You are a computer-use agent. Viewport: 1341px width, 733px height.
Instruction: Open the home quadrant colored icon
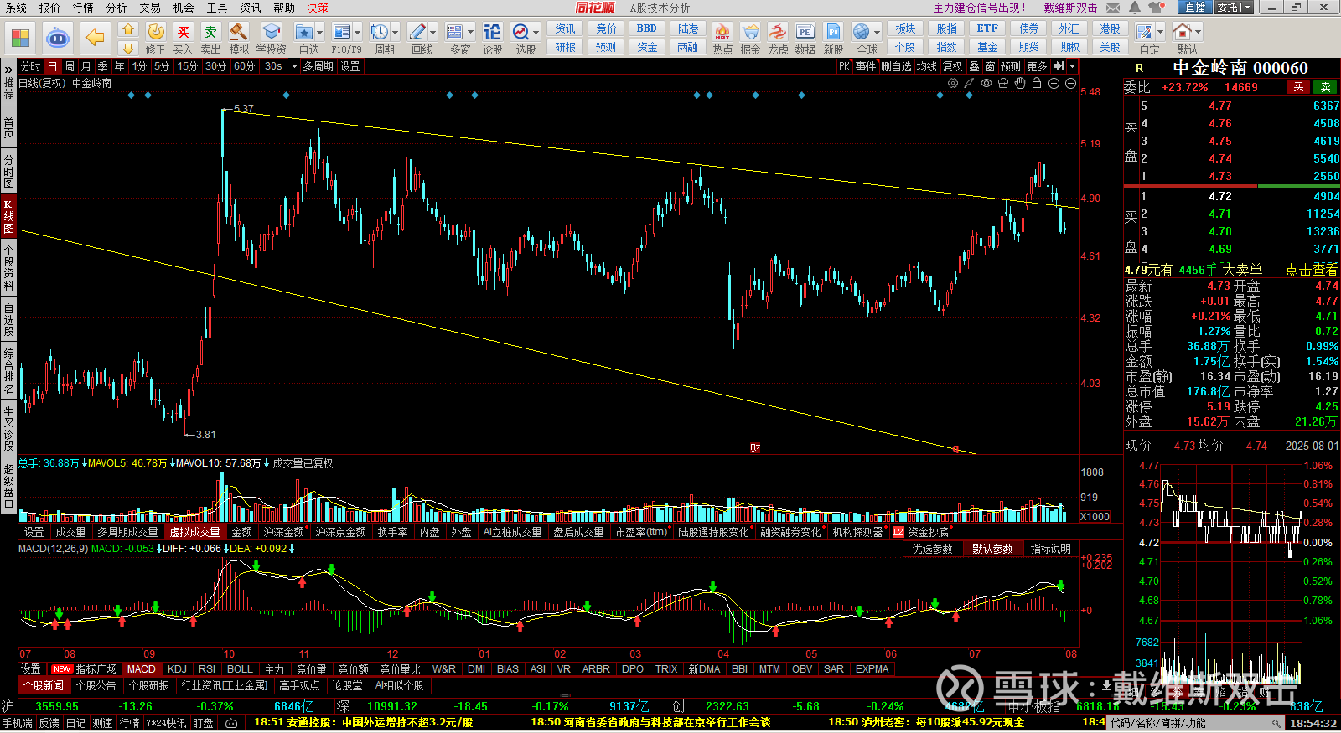(20, 38)
